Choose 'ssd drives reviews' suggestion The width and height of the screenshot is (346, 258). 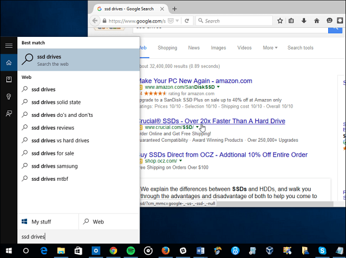coord(78,128)
